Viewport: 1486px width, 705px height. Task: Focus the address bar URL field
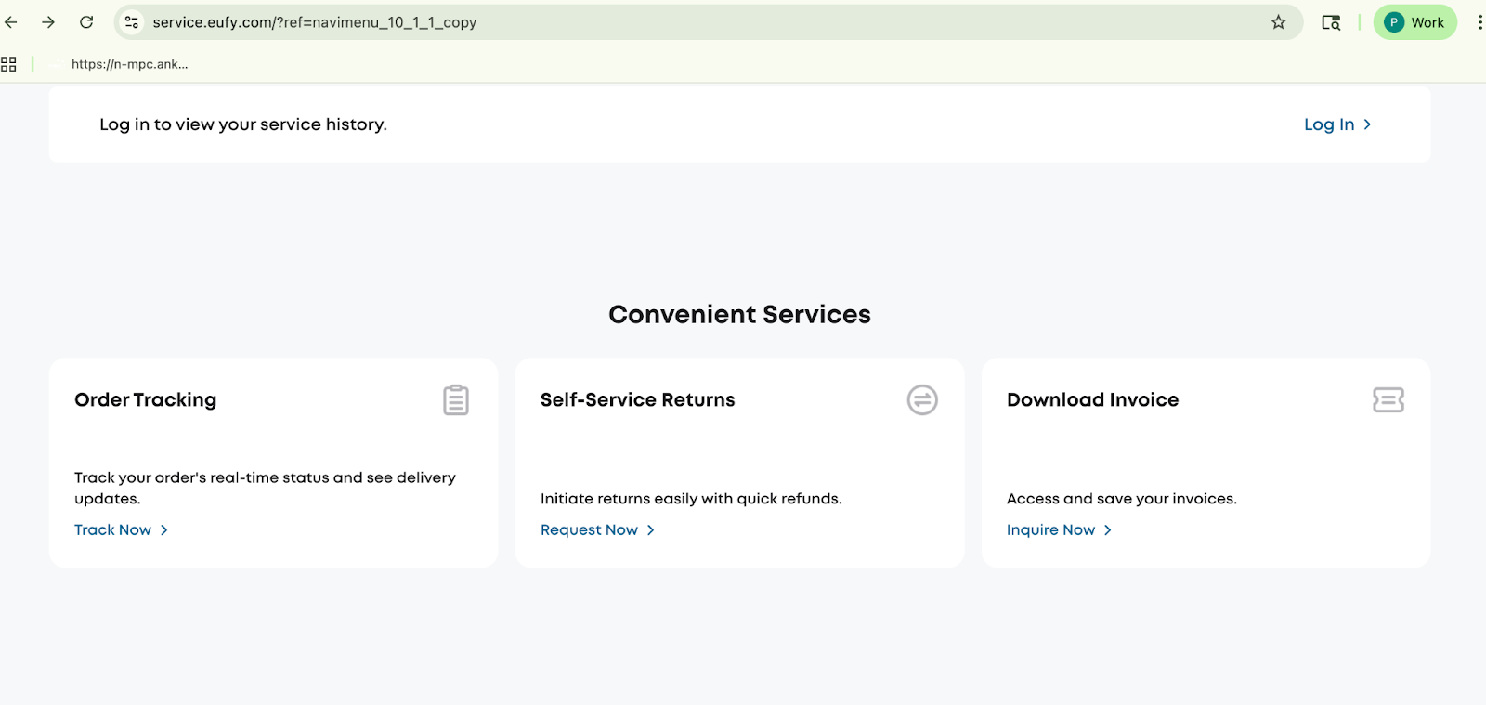tap(650, 22)
